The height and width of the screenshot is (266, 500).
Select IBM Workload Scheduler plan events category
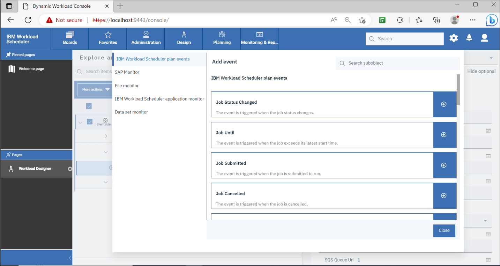click(159, 59)
